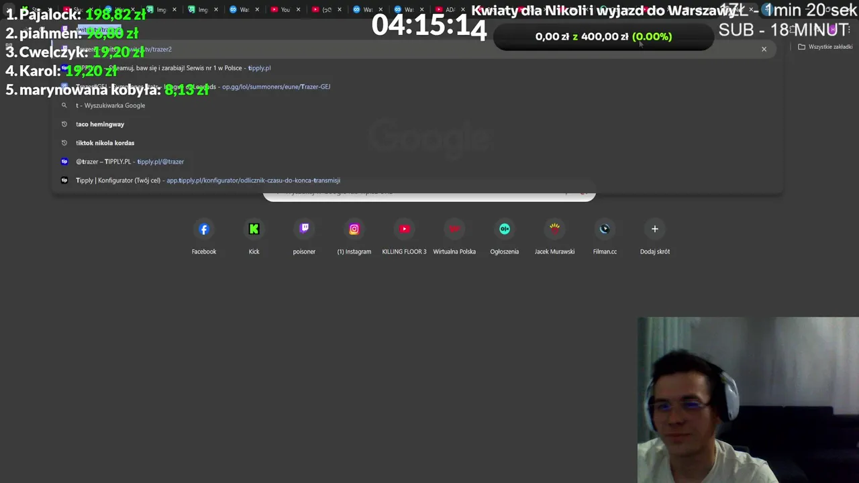
Task: Open the poisoner Twitch shortcut
Action: [304, 237]
